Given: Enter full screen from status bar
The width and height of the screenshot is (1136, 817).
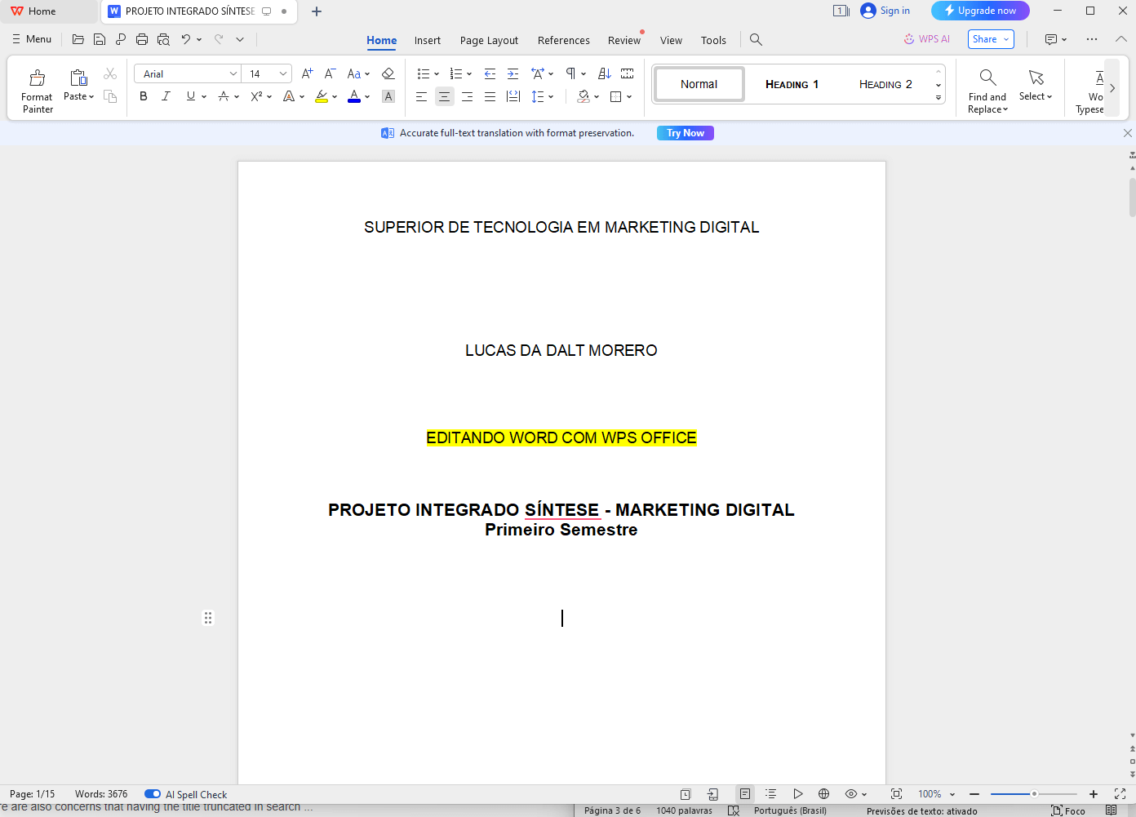Looking at the screenshot, I should point(1120,793).
